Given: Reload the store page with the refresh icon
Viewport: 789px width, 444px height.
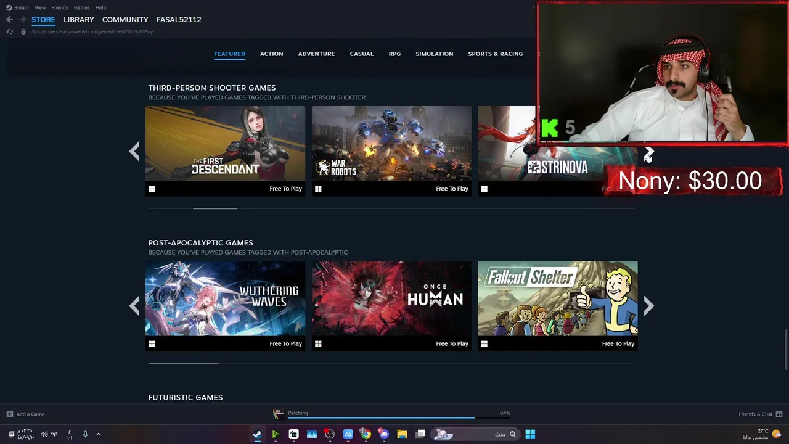Looking at the screenshot, I should pyautogui.click(x=10, y=31).
